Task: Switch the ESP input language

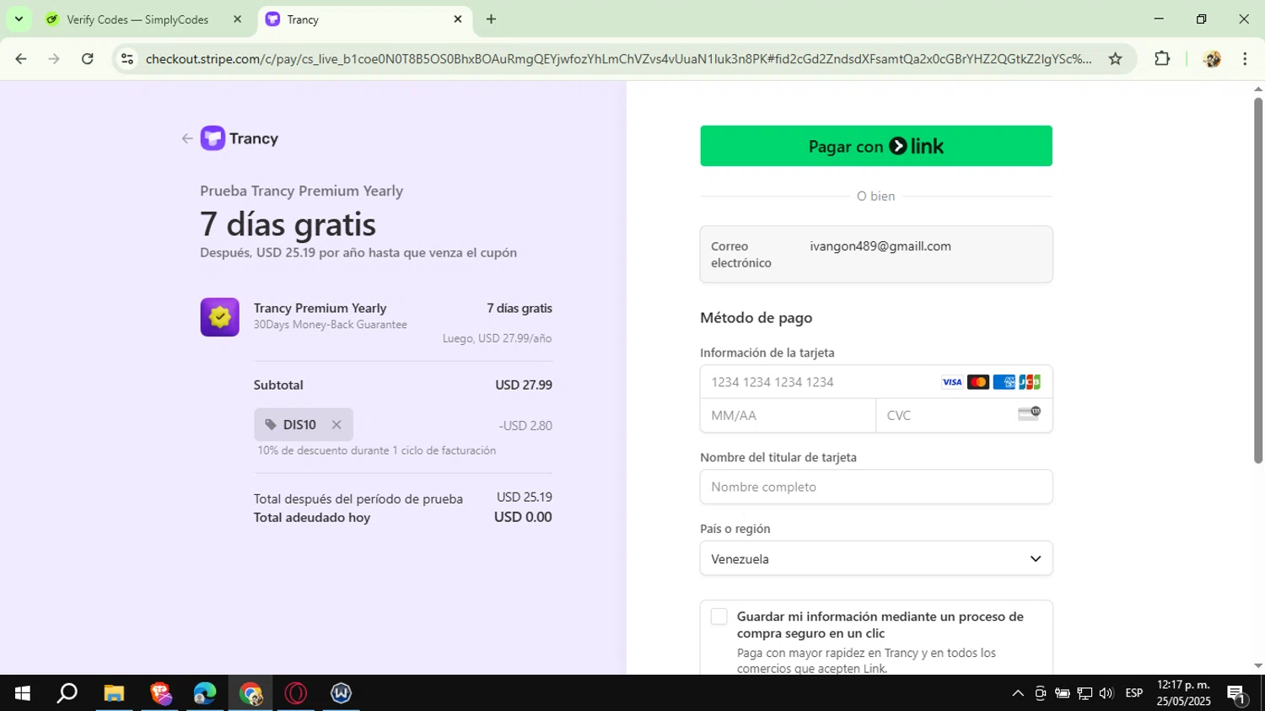Action: click(1134, 693)
